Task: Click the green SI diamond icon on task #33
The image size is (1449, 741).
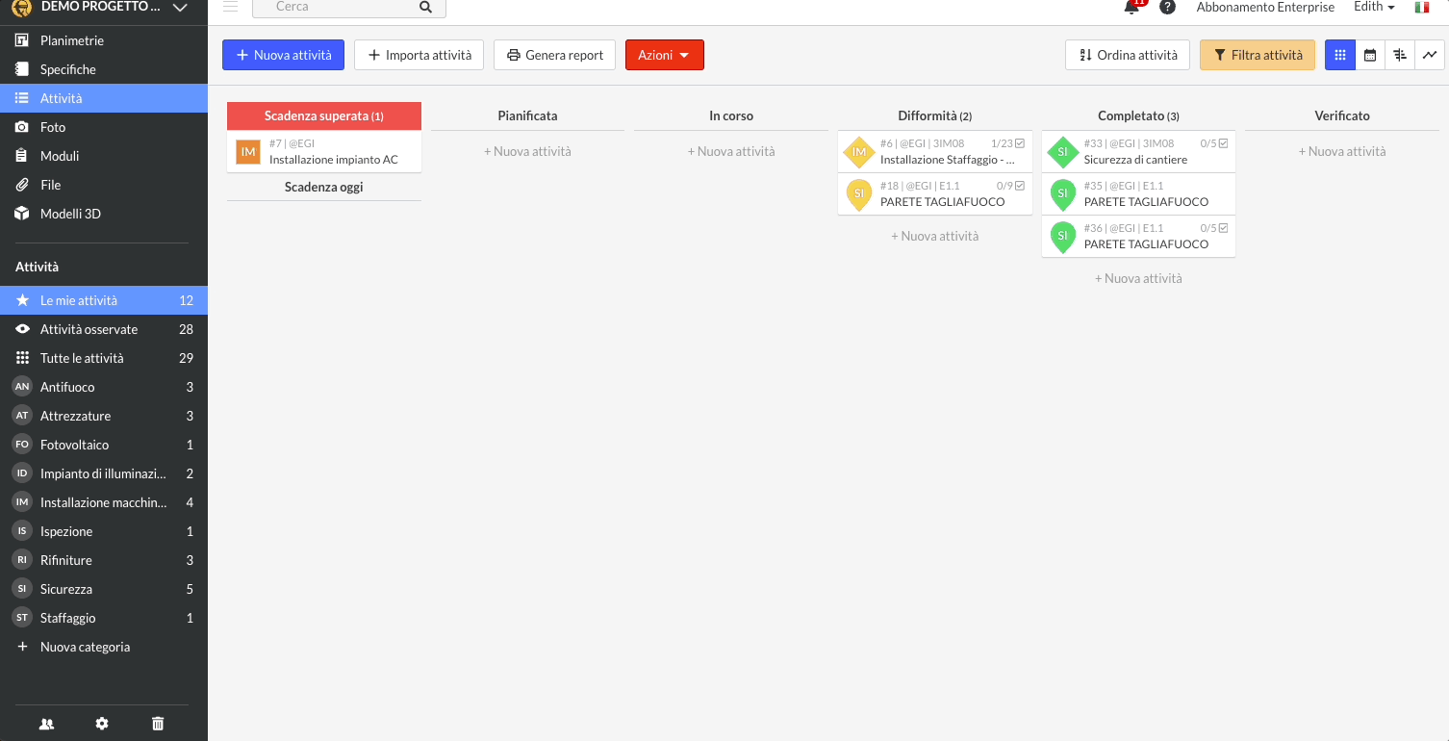Action: pyautogui.click(x=1062, y=152)
